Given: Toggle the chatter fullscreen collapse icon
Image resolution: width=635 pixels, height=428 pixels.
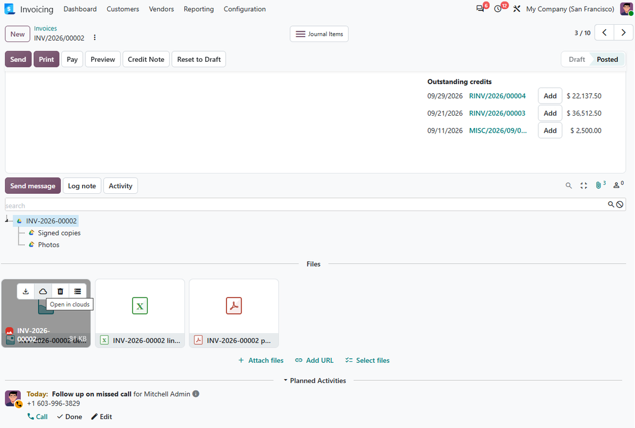Looking at the screenshot, I should 583,185.
